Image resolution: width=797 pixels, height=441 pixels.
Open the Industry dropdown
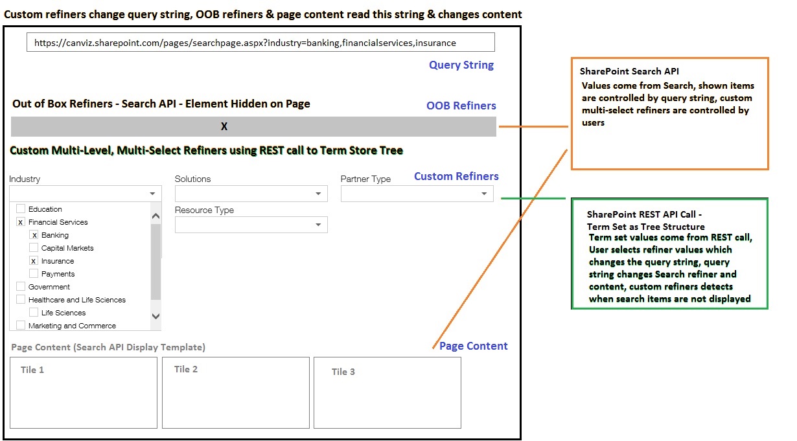(154, 192)
